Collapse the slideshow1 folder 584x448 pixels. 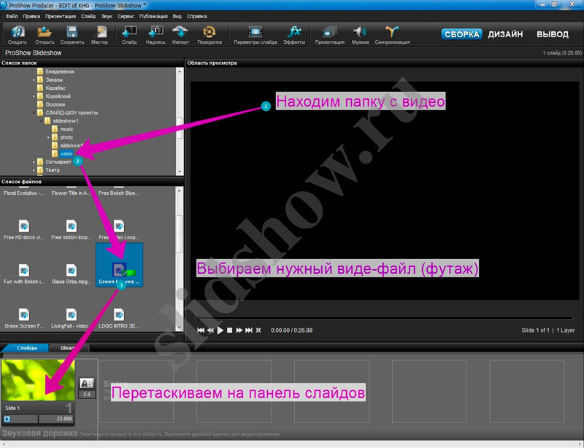(x=41, y=120)
